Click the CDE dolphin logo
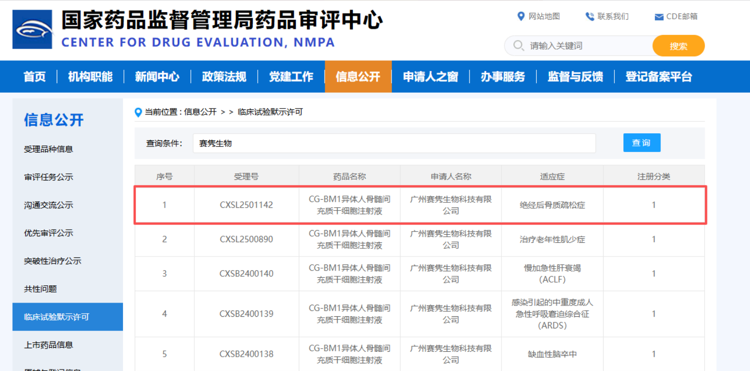This screenshot has height=371, width=750. [x=32, y=29]
